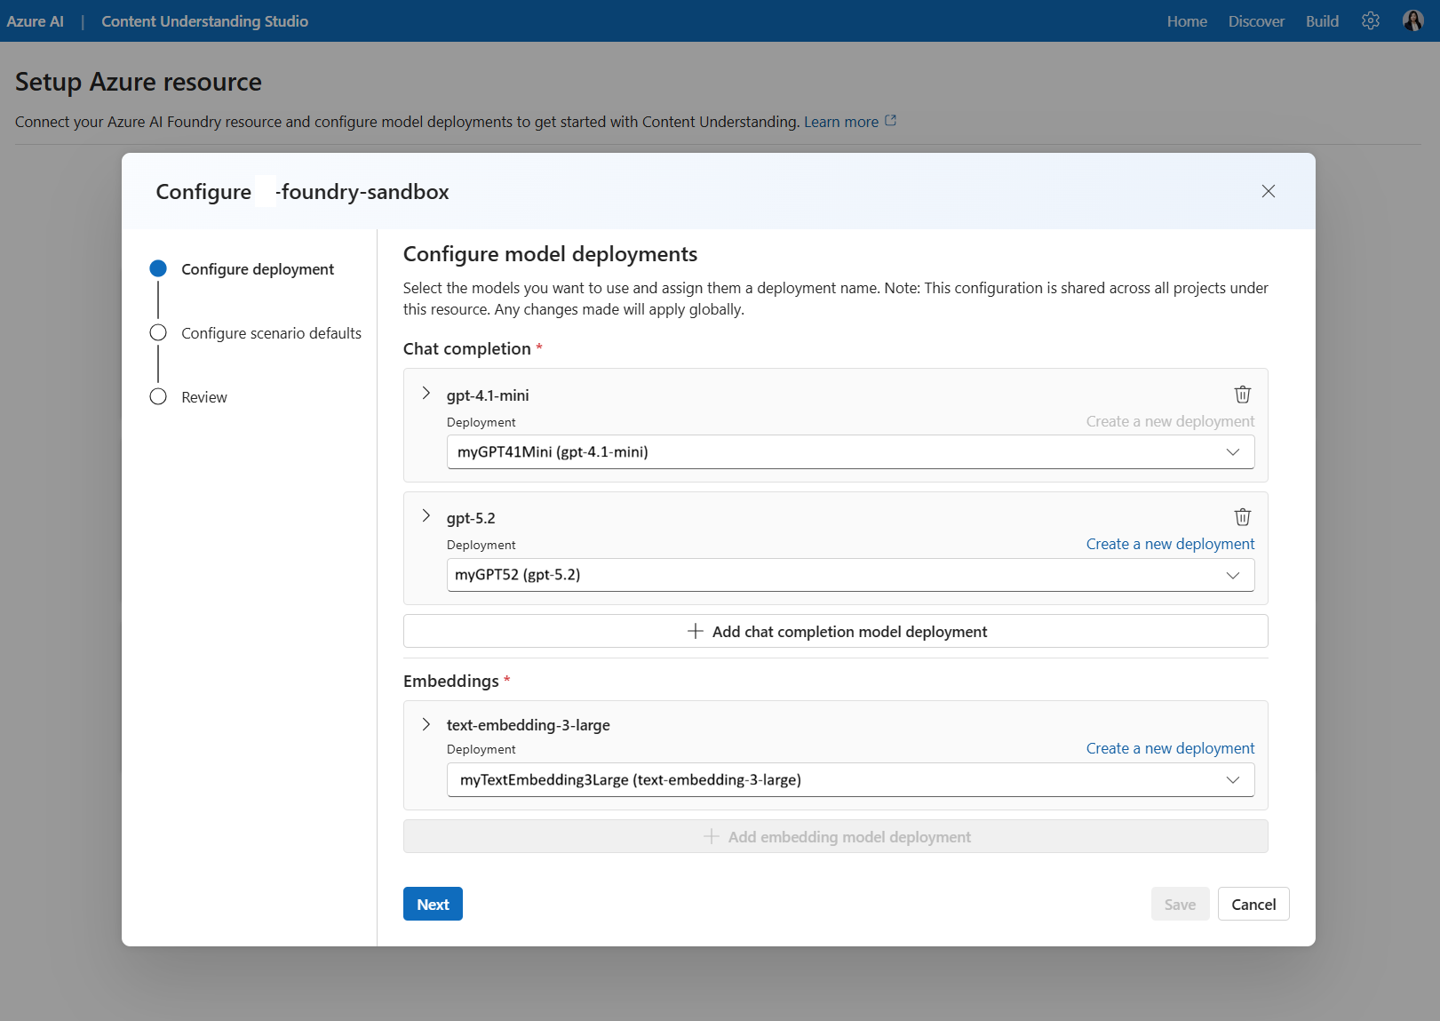Open the Home navigation item
This screenshot has height=1021, width=1440.
pyautogui.click(x=1187, y=20)
